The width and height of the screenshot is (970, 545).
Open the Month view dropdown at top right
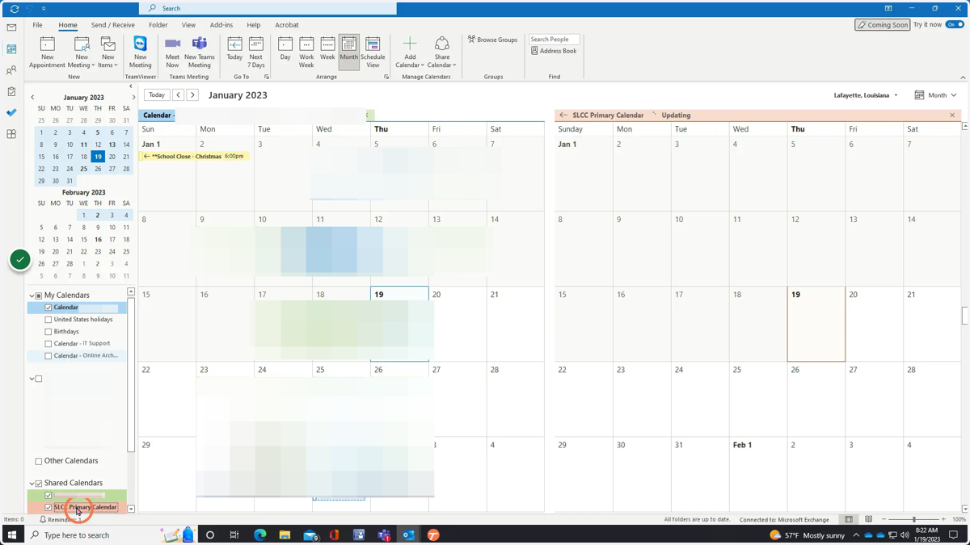(x=935, y=95)
